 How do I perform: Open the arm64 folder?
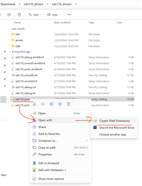(x=19, y=40)
